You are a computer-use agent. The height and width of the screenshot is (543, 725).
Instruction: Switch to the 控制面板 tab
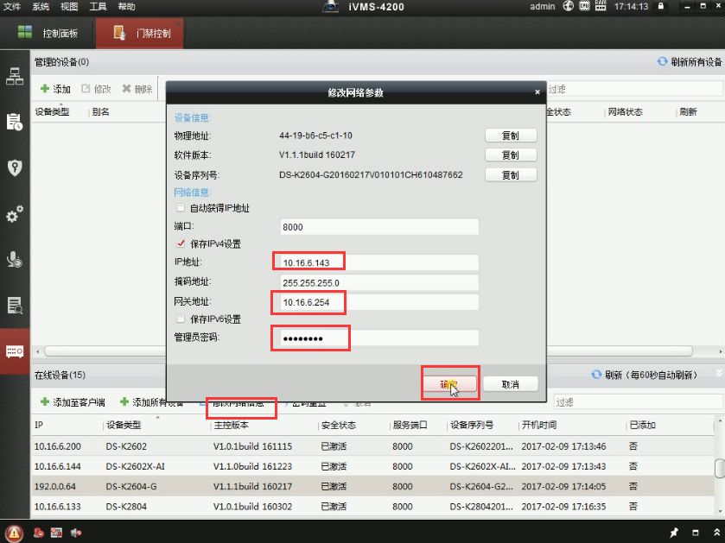coord(50,34)
